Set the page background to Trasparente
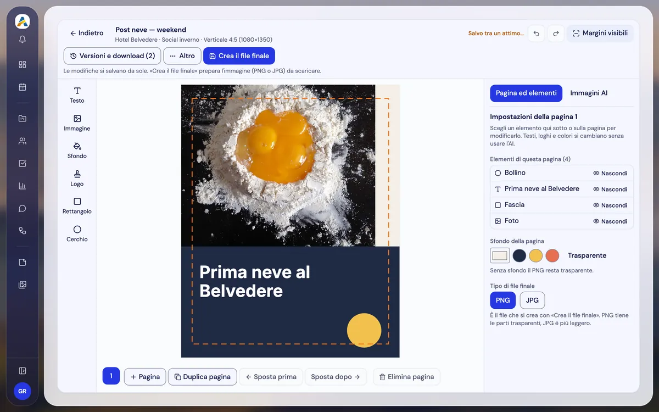The height and width of the screenshot is (412, 659). (x=587, y=255)
